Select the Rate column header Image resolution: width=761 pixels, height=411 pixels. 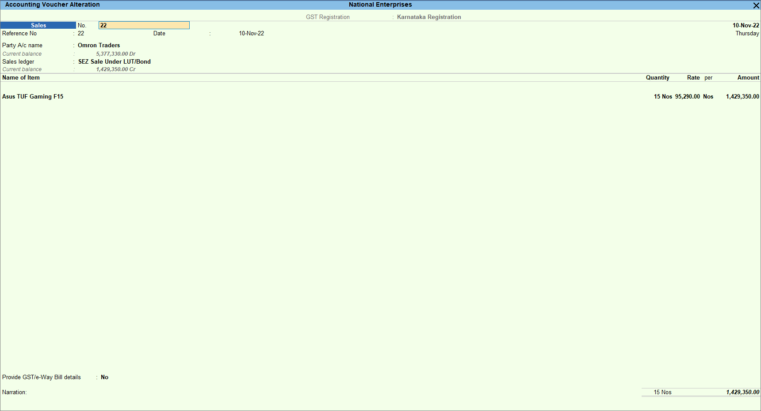pos(693,78)
